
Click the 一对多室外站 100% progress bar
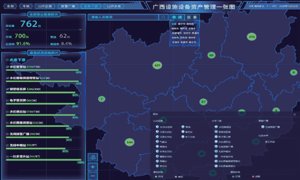coord(44,160)
